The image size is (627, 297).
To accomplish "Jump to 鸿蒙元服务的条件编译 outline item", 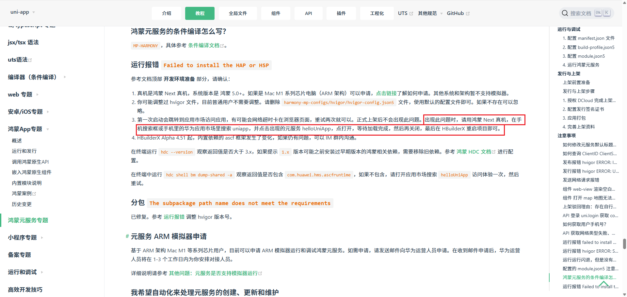I will pyautogui.click(x=589, y=277).
